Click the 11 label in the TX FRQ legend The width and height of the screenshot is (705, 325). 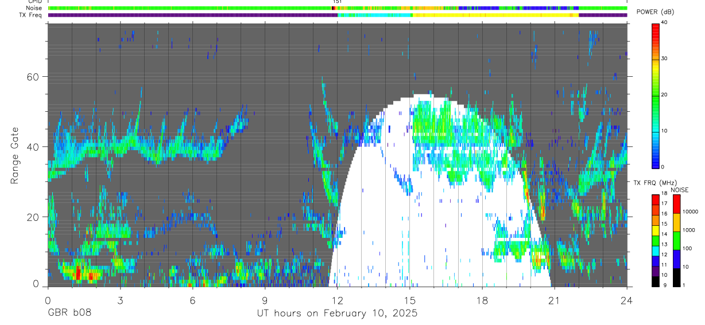[x=665, y=264]
